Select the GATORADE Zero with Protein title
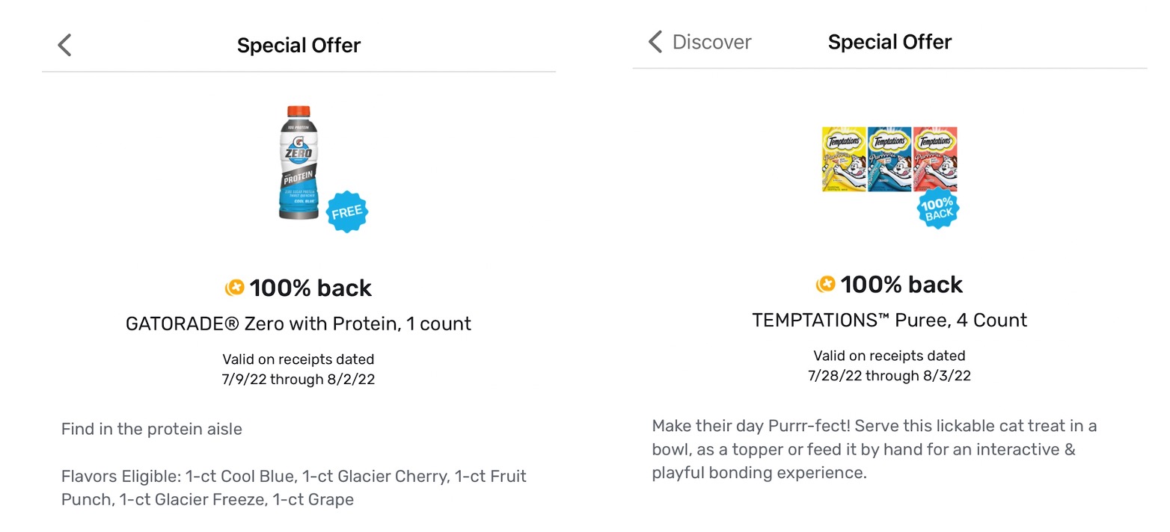The image size is (1170, 532). (298, 324)
